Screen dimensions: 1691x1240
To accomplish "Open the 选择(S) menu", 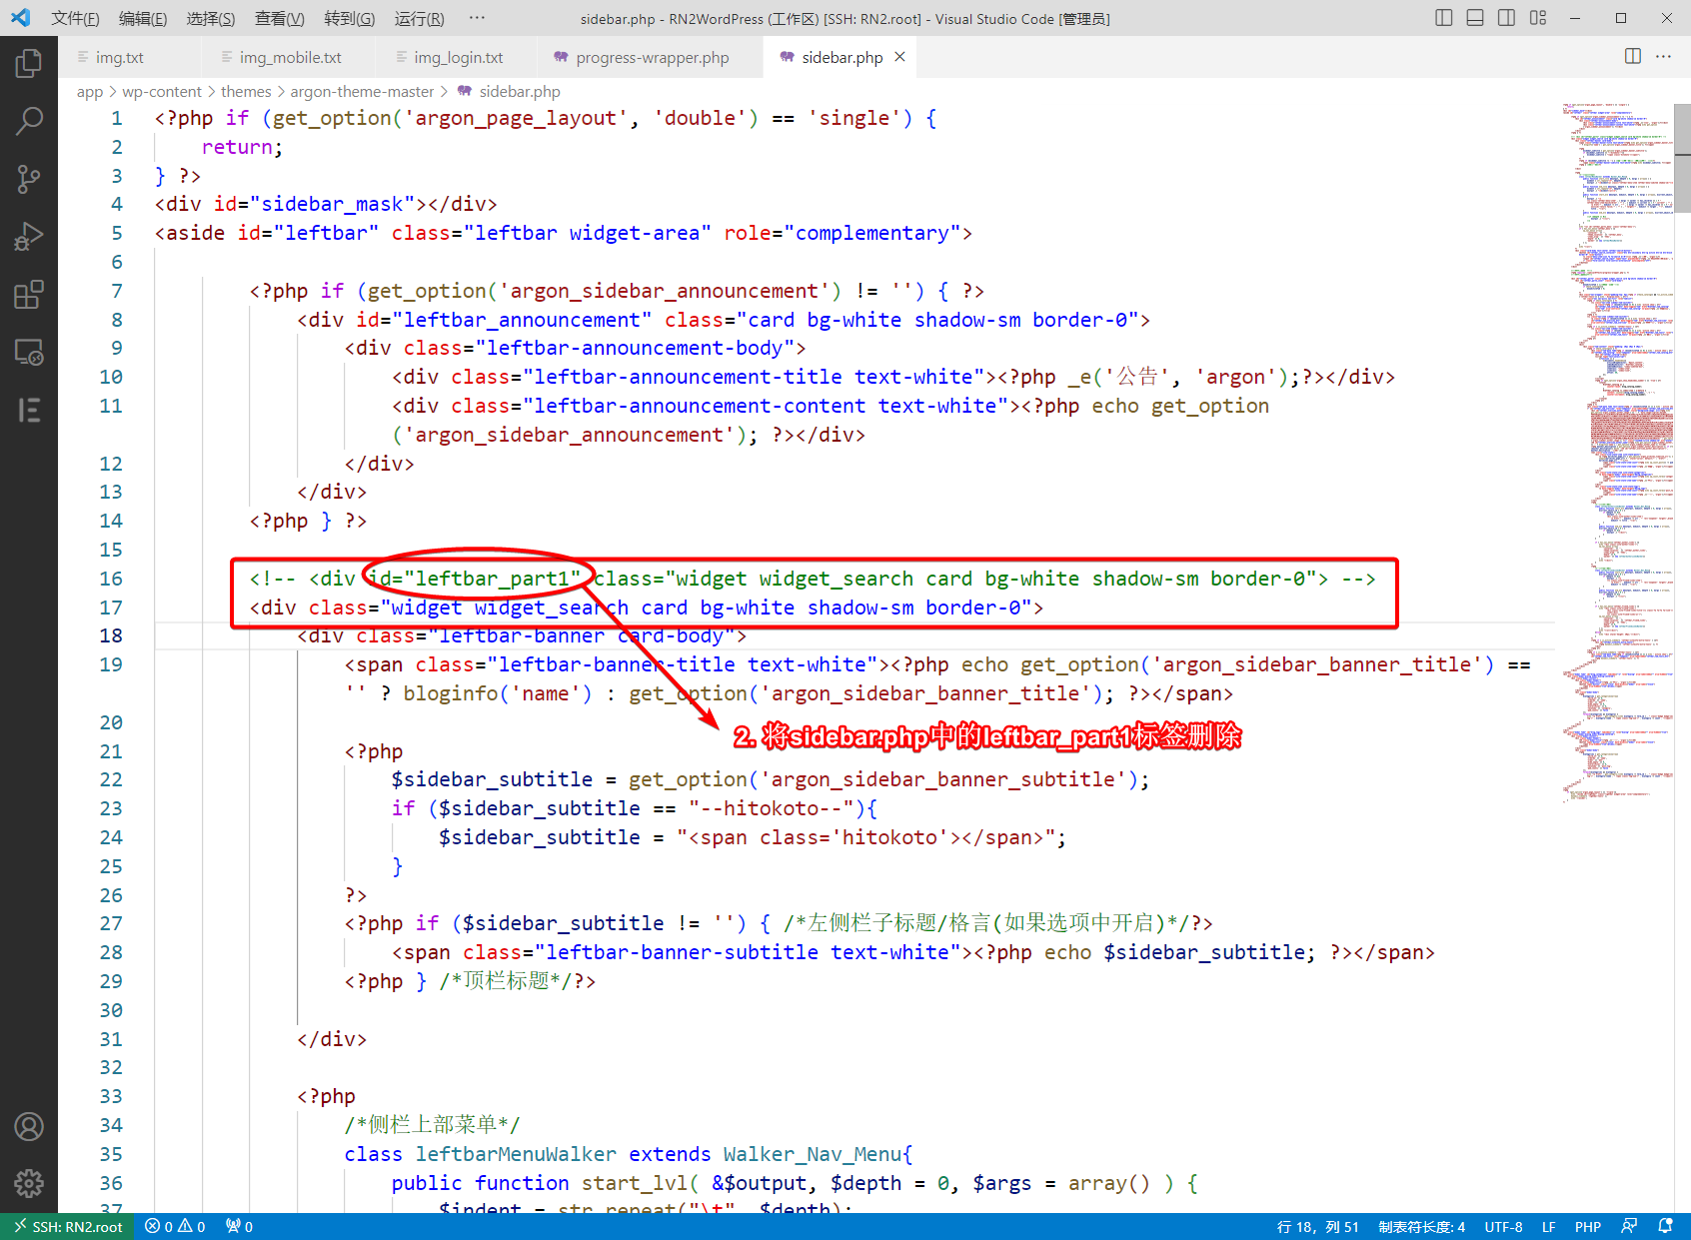I will click(211, 18).
